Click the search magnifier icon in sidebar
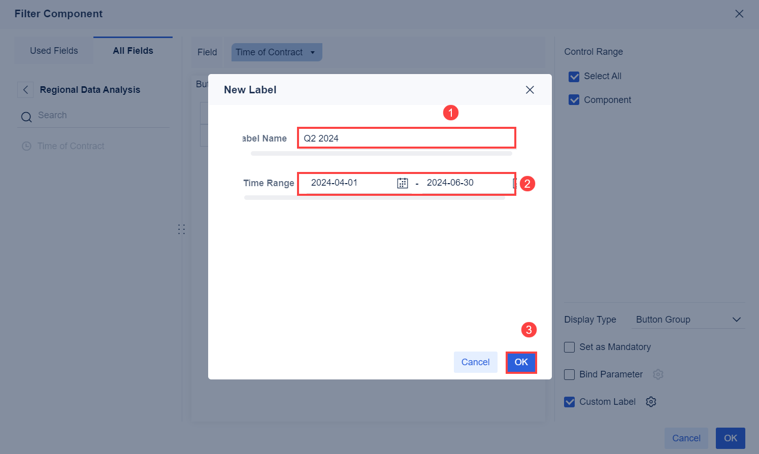 [26, 116]
